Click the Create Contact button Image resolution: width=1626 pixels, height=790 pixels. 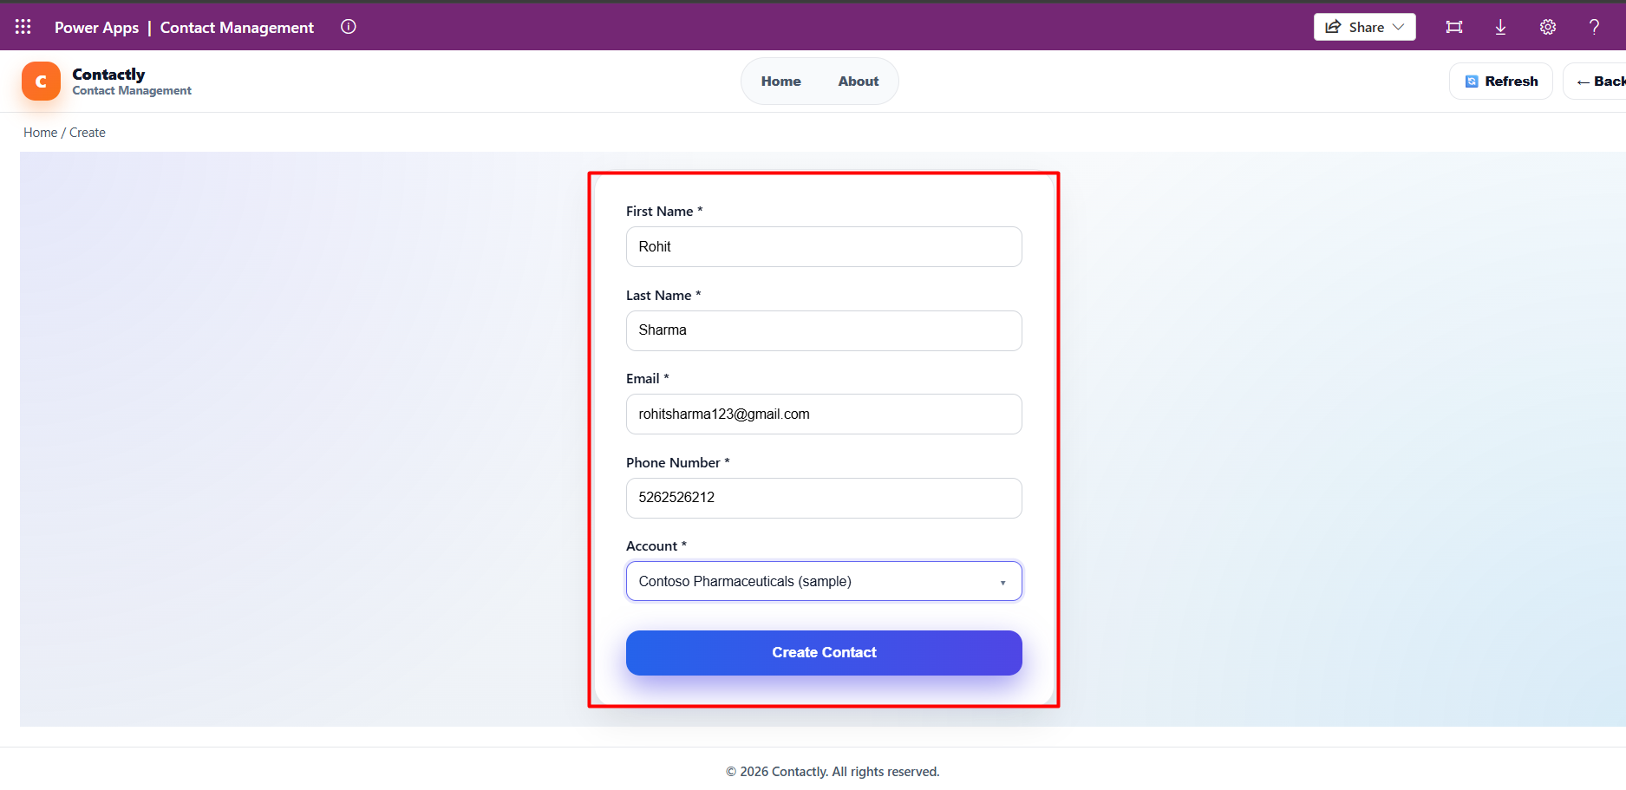[824, 653]
